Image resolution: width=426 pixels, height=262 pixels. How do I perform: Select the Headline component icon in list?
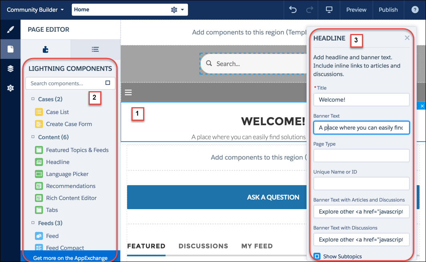(x=39, y=162)
